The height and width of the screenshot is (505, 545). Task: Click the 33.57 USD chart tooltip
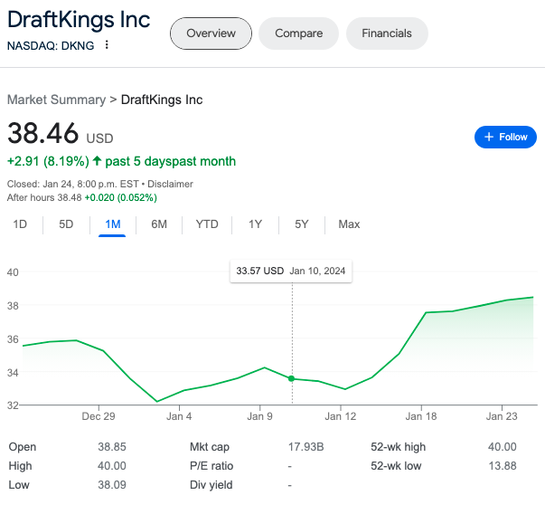pyautogui.click(x=291, y=271)
